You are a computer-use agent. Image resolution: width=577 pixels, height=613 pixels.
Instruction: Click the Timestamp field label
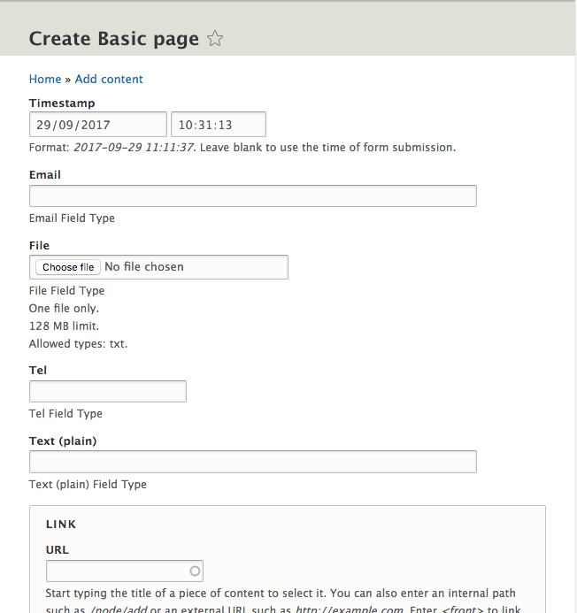(x=62, y=103)
